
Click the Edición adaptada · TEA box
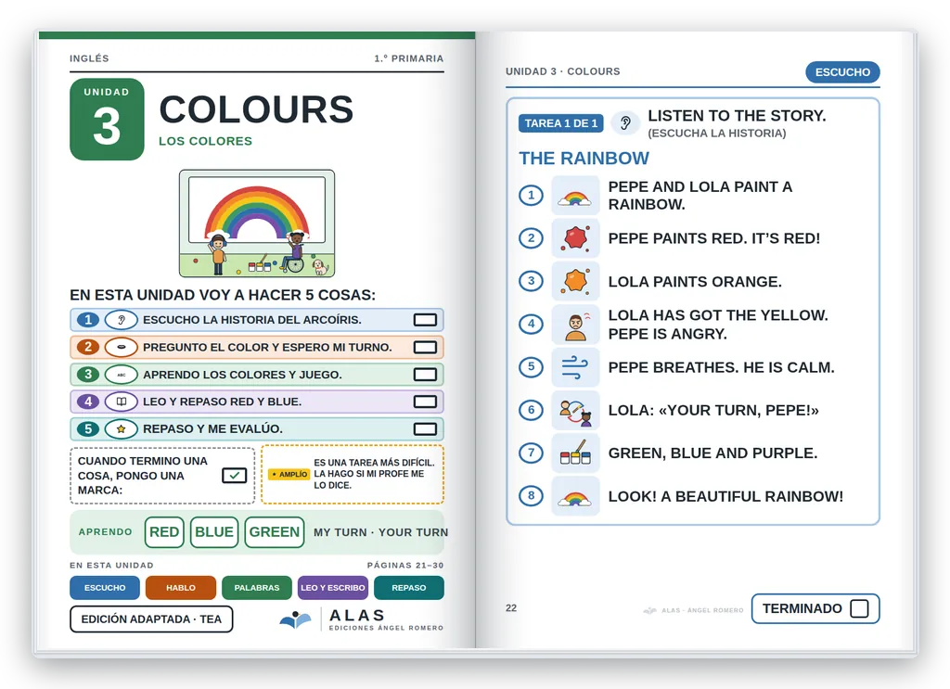(x=151, y=619)
